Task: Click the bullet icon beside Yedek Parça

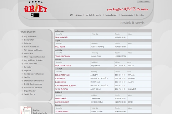Action: [x=22, y=94]
